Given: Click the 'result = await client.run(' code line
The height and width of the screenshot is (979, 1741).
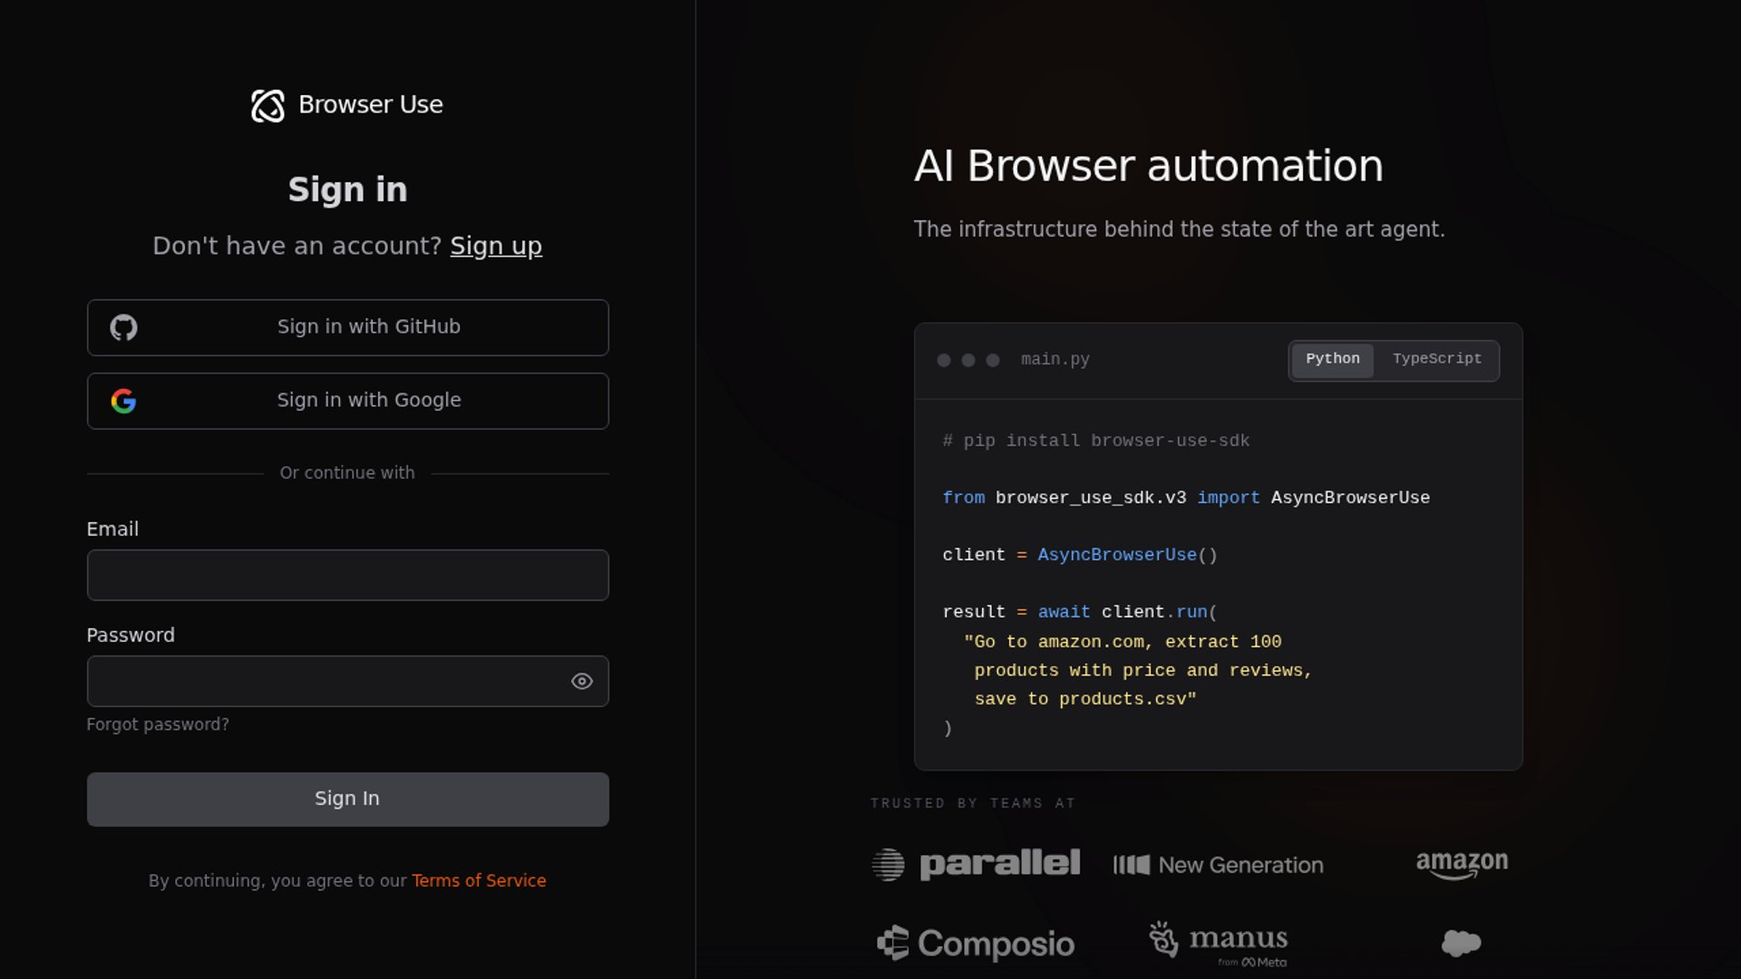Looking at the screenshot, I should (x=1079, y=612).
